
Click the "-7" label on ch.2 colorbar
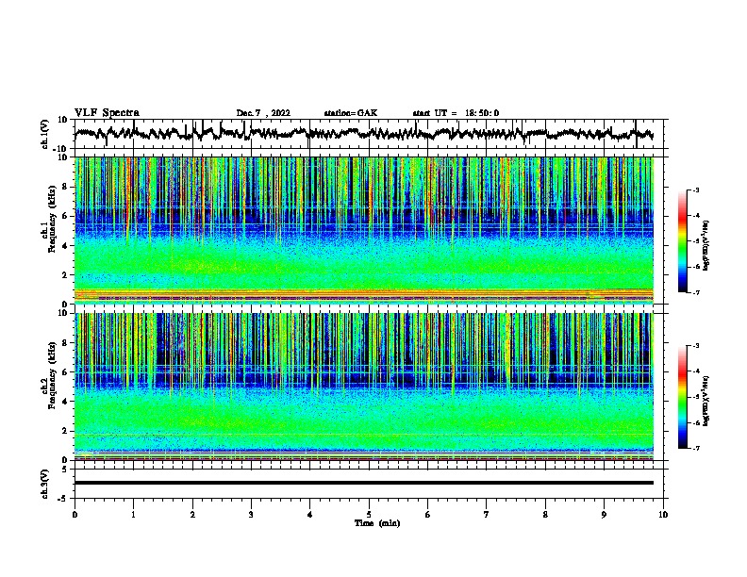pos(695,448)
